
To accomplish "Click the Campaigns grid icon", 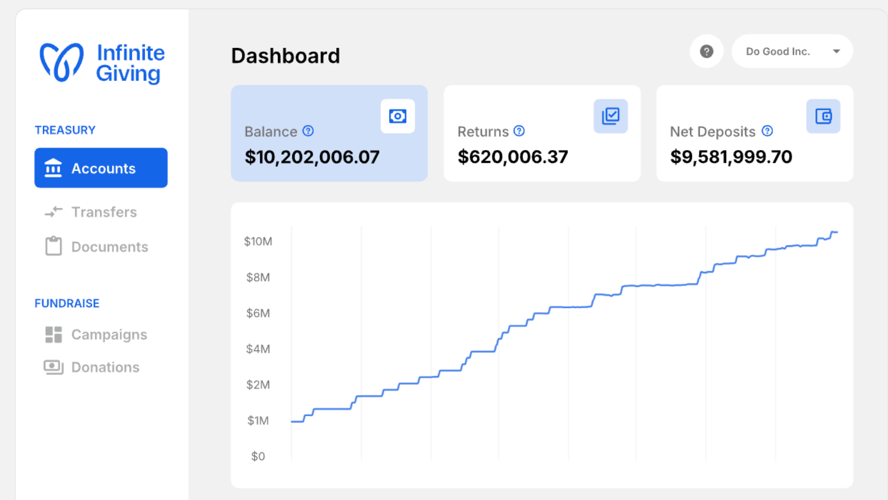I will [x=53, y=334].
